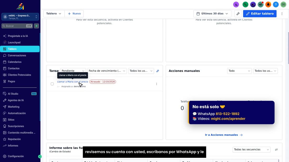Open the Fecha de vencimiento sort dropdown
289x162 pixels.
tap(107, 71)
